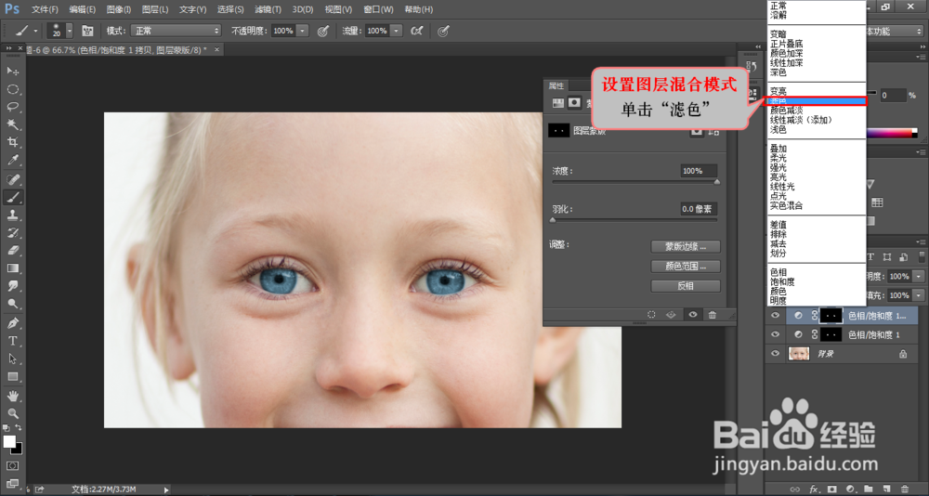This screenshot has width=929, height=496.
Task: Hide the 色相/饱和度 1 layer
Action: 775,334
